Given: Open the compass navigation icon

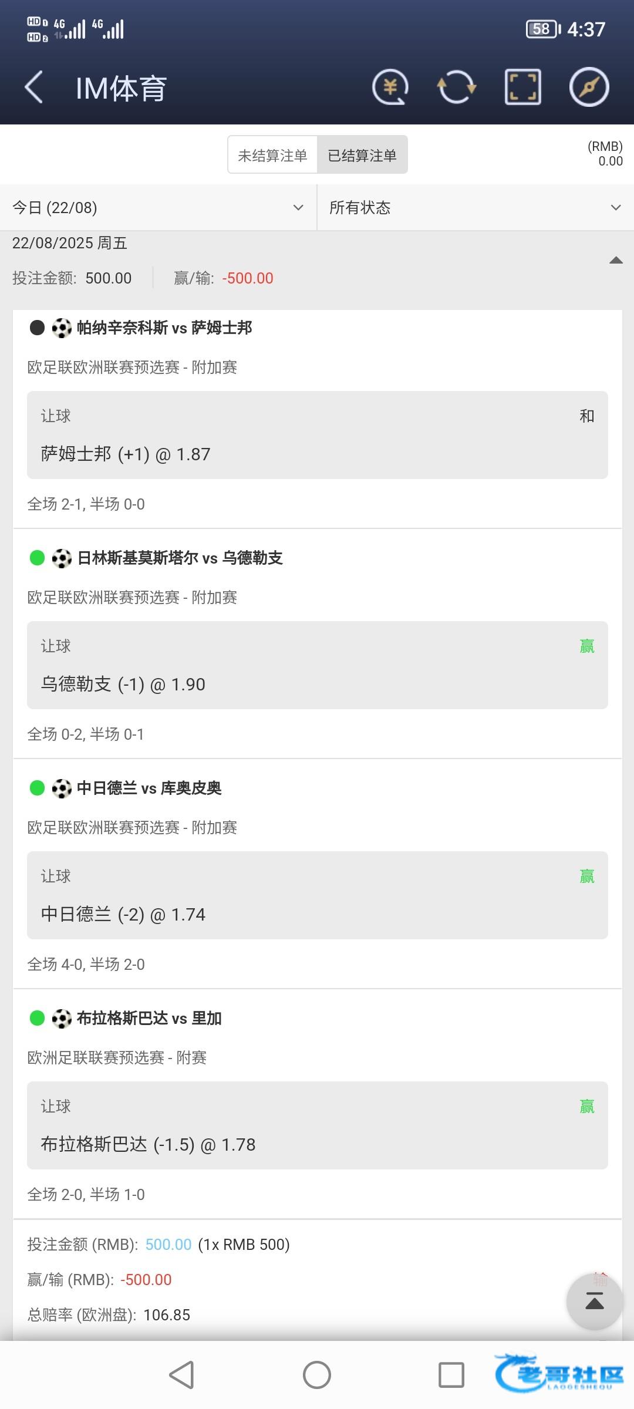Looking at the screenshot, I should click(x=589, y=87).
